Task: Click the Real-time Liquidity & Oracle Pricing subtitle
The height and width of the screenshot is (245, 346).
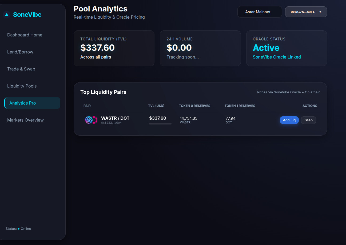Action: click(x=109, y=17)
